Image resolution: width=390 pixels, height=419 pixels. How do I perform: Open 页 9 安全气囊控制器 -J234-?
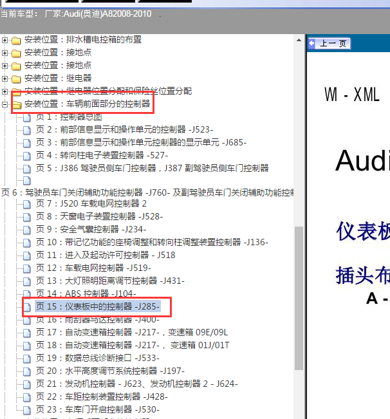(x=91, y=229)
